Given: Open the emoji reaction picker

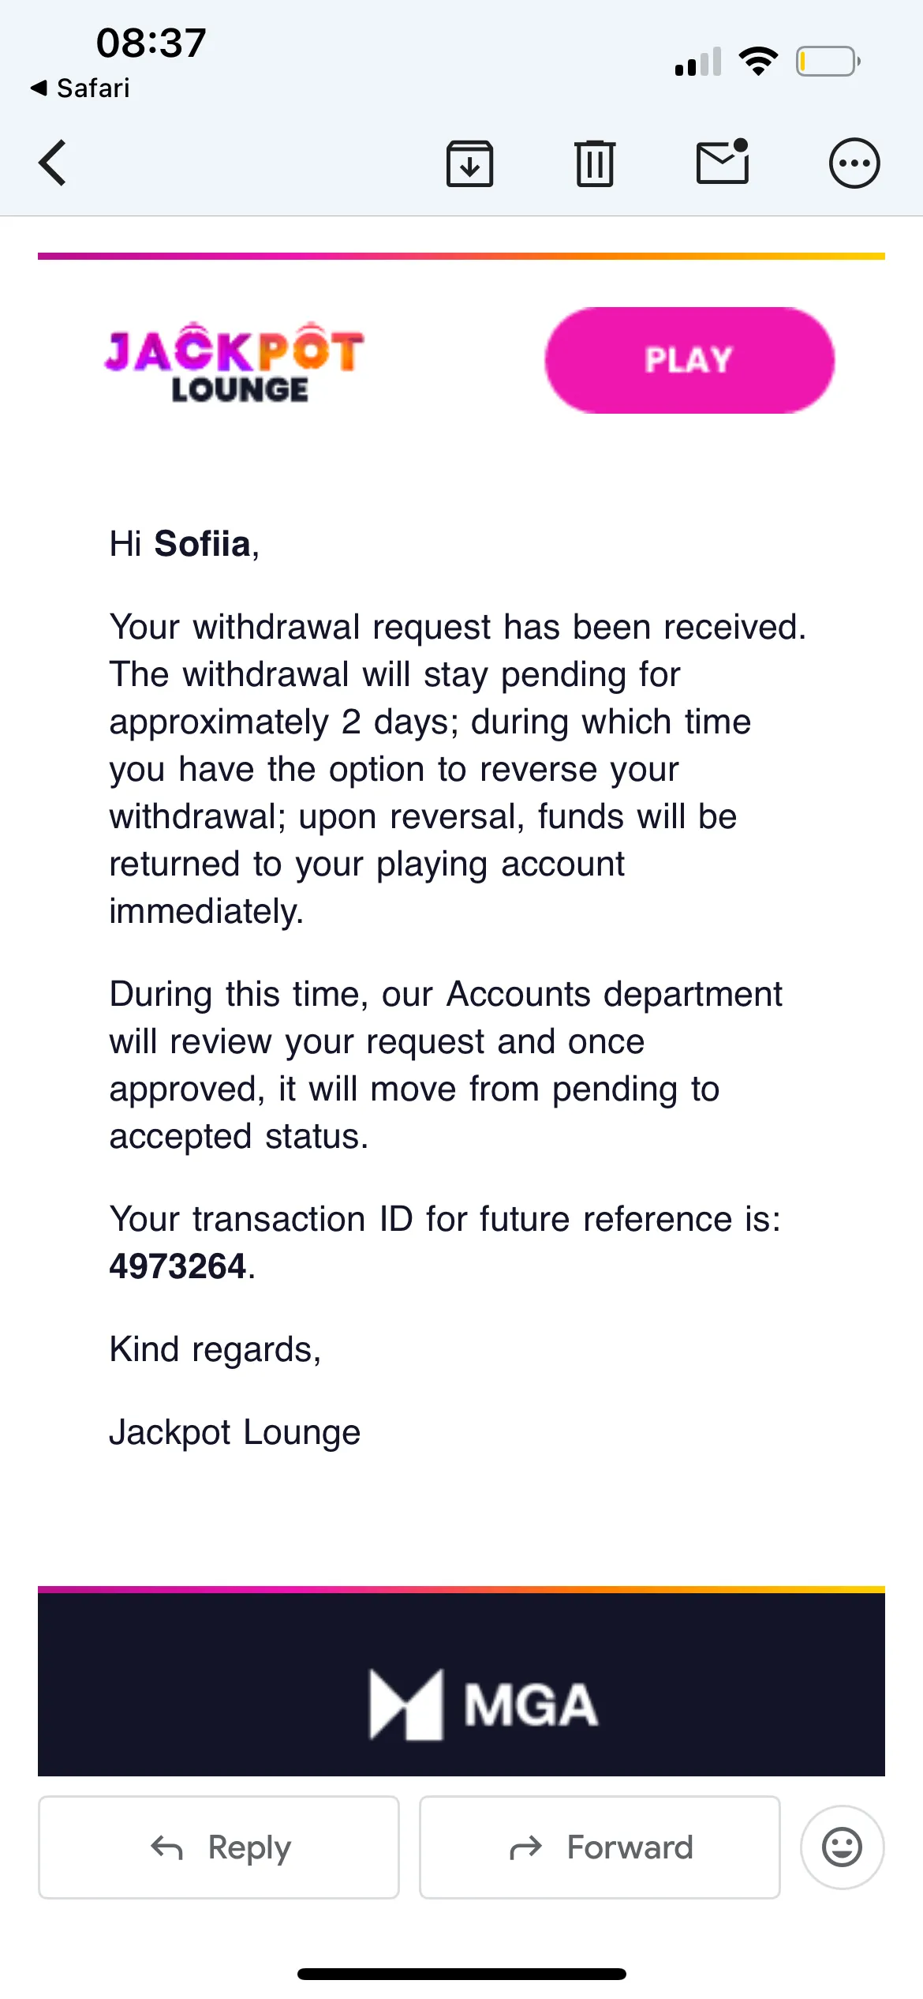Looking at the screenshot, I should 842,1847.
